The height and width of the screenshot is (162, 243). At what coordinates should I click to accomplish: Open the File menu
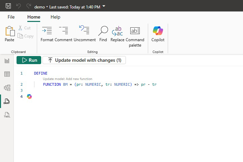[x=11, y=17]
